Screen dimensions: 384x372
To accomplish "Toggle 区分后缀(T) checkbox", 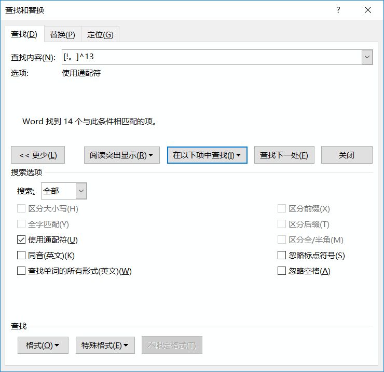I will click(x=282, y=224).
